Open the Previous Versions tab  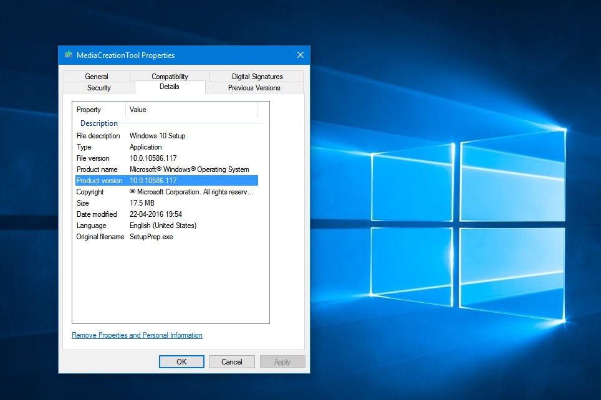click(253, 88)
